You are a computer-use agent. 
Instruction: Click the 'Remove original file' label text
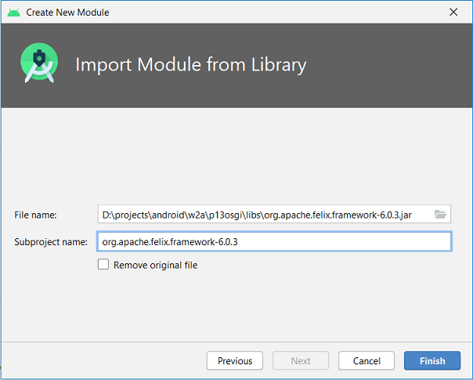(x=155, y=265)
